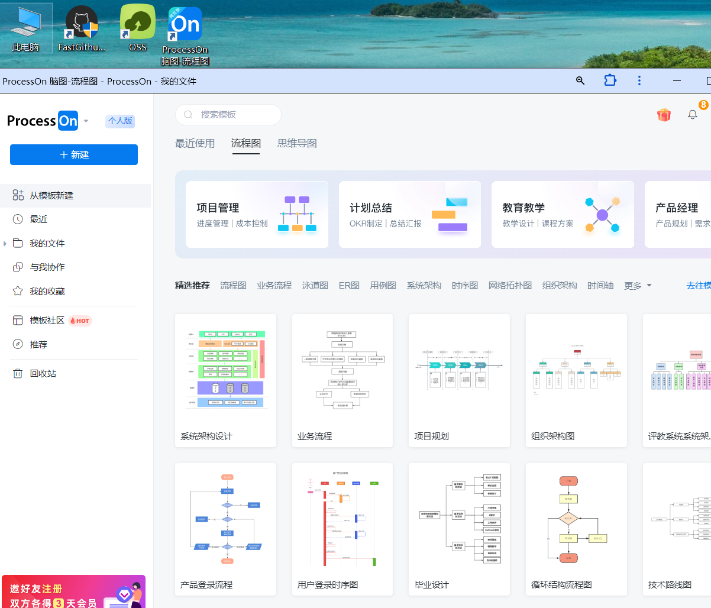Click the gift box icon
711x608 pixels.
point(664,115)
